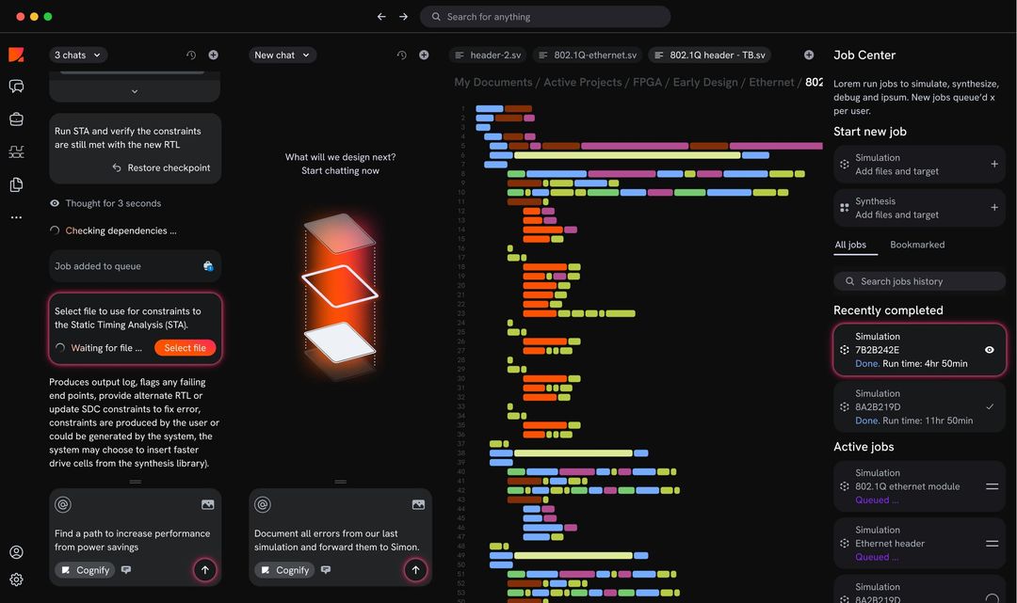Open the settings gear in sidebar
This screenshot has height=603, width=1017.
(16, 579)
